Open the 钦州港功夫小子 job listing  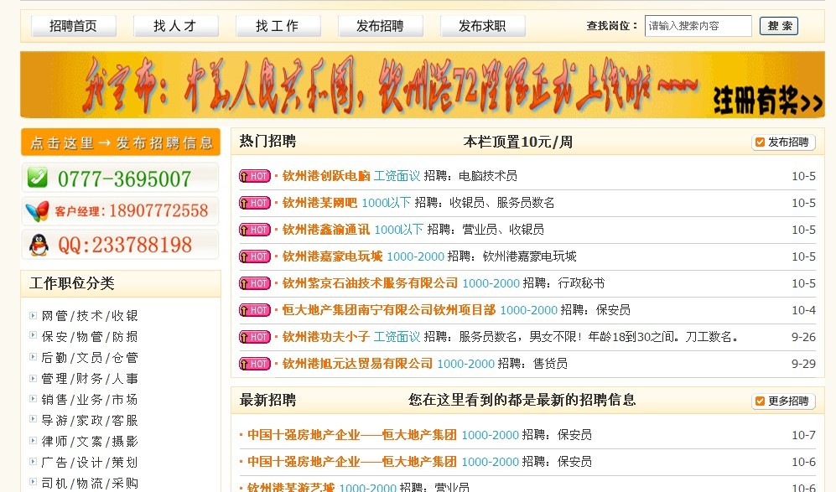tap(326, 337)
